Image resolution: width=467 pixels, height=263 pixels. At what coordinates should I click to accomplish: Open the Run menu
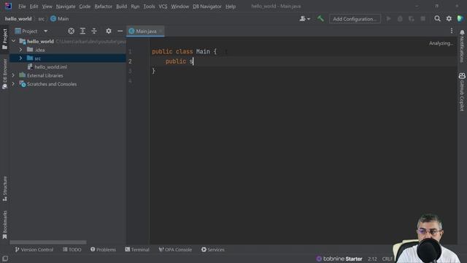tap(135, 7)
